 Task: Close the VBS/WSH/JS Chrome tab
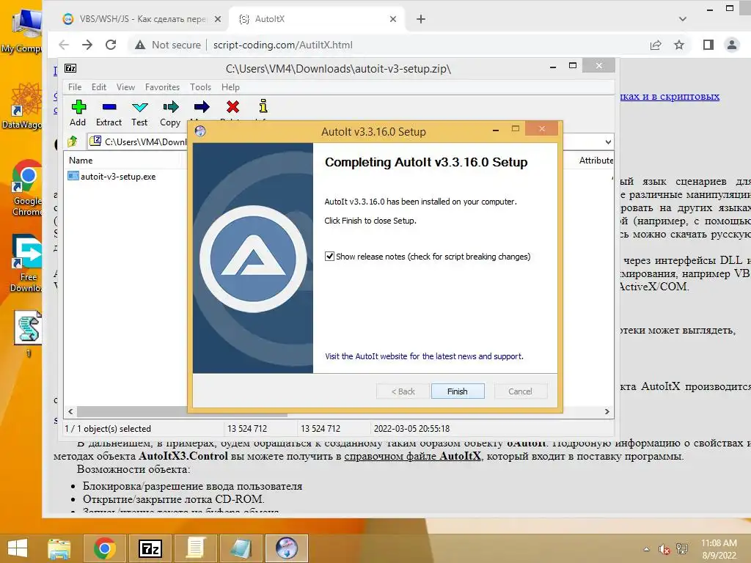[217, 19]
